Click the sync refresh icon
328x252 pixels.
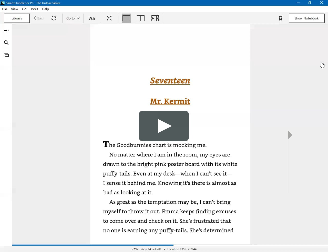click(54, 18)
